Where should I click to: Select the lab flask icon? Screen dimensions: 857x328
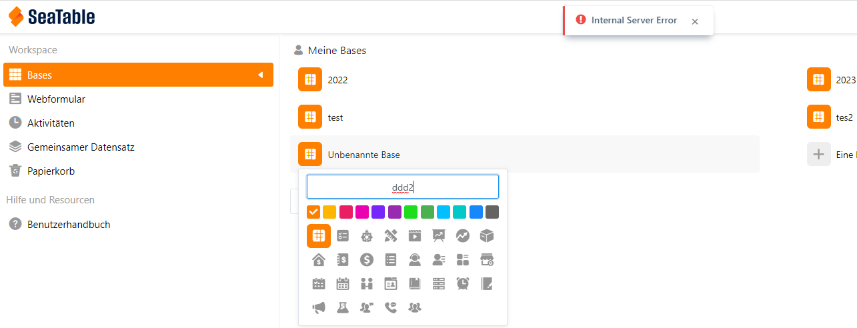[343, 307]
